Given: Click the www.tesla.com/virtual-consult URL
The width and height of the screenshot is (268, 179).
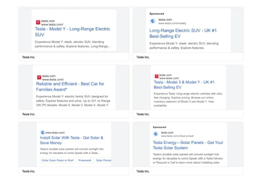Looking at the screenshot, I should tap(177, 136).
